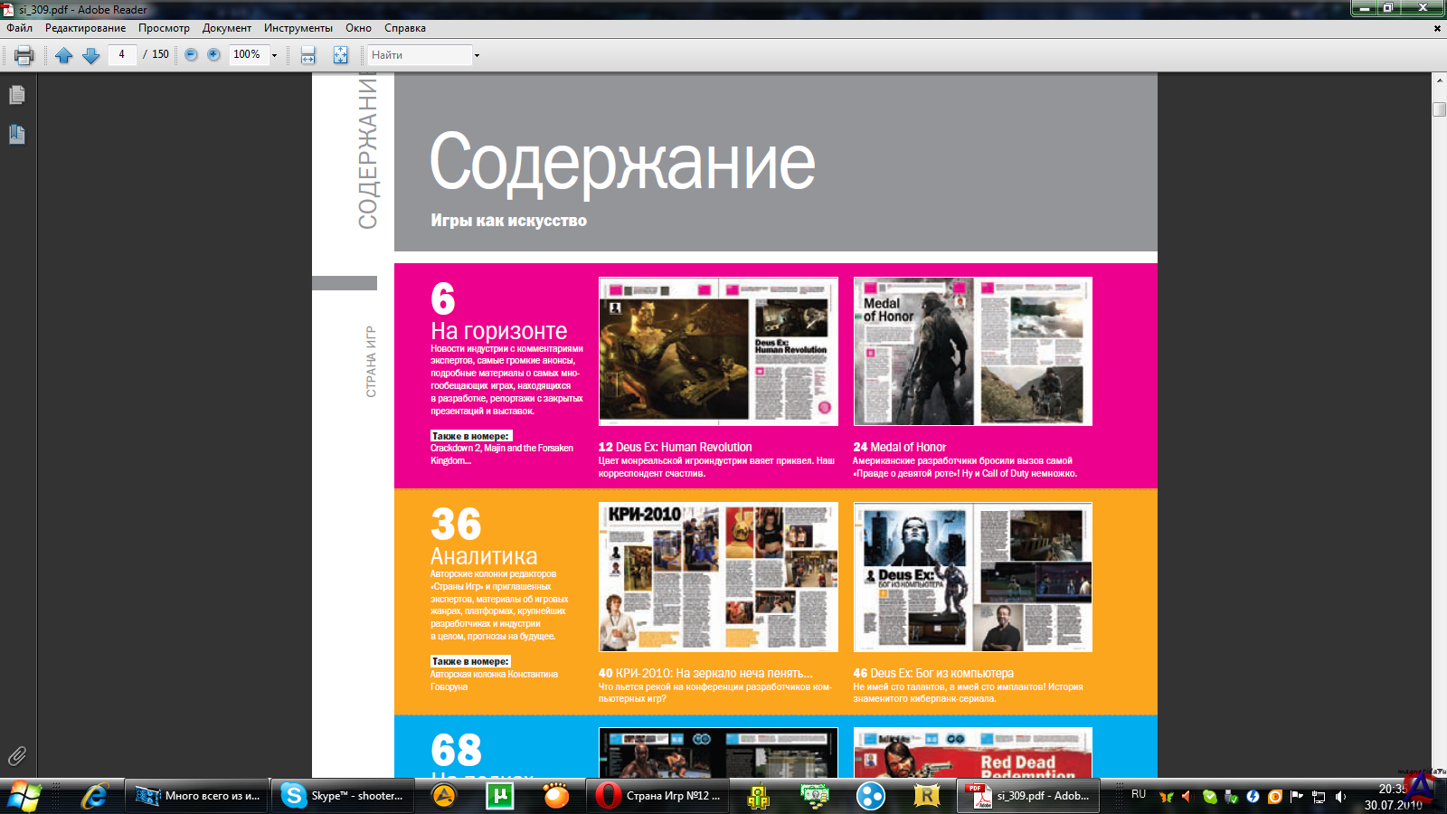Click the 'Crackdown 2, Majin and the Forsaken Kingdom...' text
Image resolution: width=1447 pixels, height=814 pixels.
502,454
